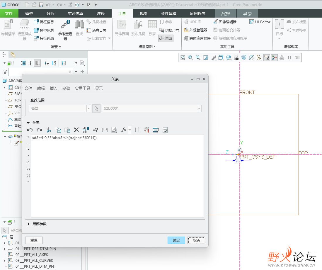The image size is (322, 270).
Task: Redo edit in Relations dialog toolbar
Action: tap(39, 130)
